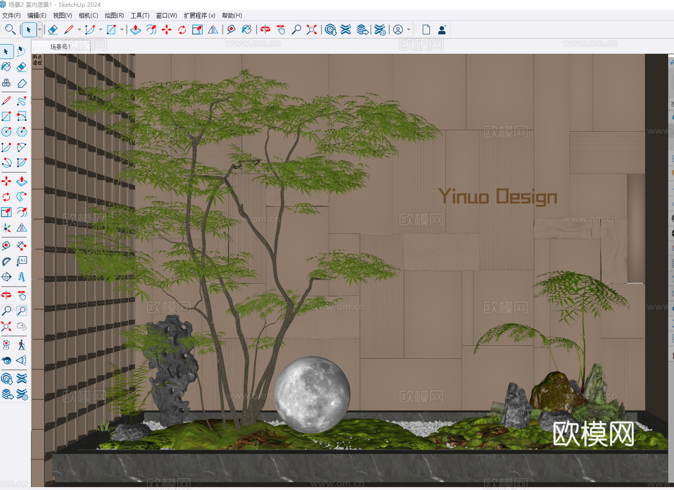Pick the Freehand draw tool
This screenshot has width=674, height=490.
pos(21,101)
